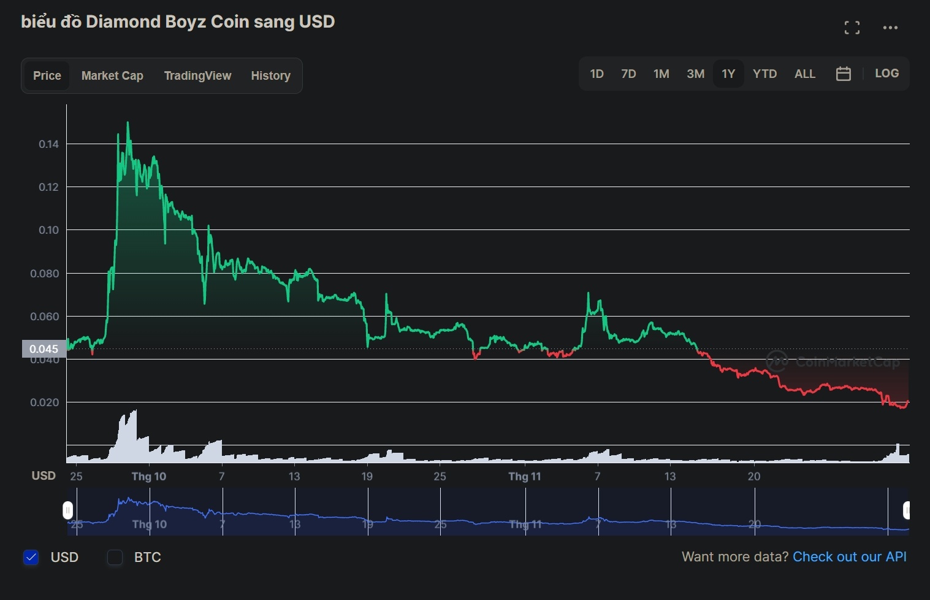The height and width of the screenshot is (600, 930).
Task: Grab the left range slider handle
Action: coord(68,510)
